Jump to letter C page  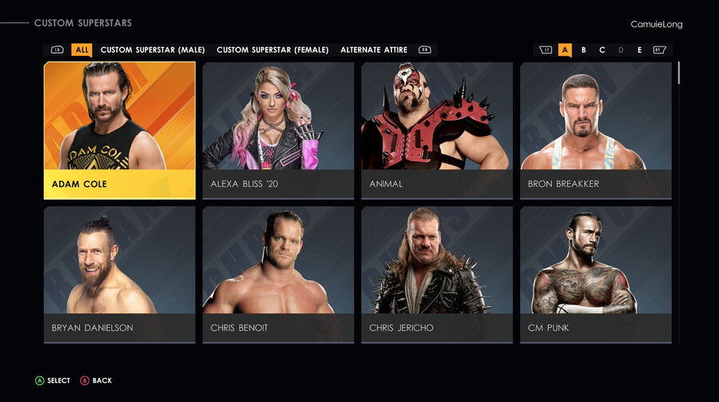pos(602,50)
